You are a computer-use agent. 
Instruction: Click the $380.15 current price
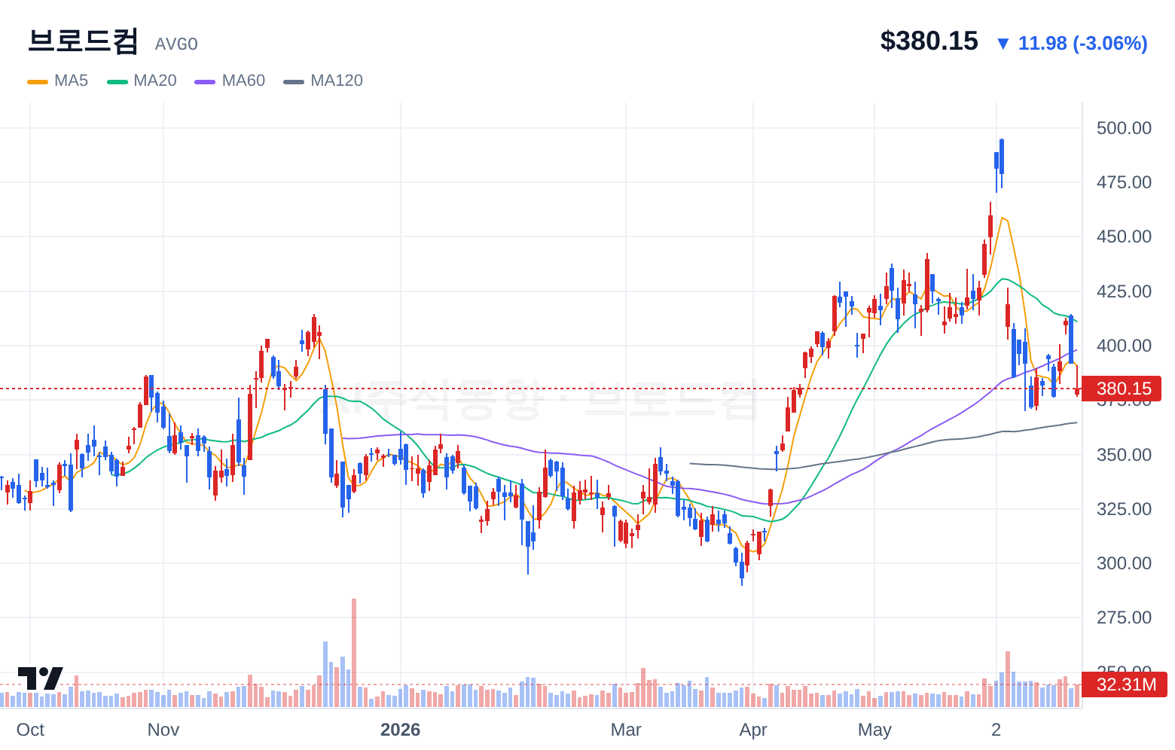[929, 41]
